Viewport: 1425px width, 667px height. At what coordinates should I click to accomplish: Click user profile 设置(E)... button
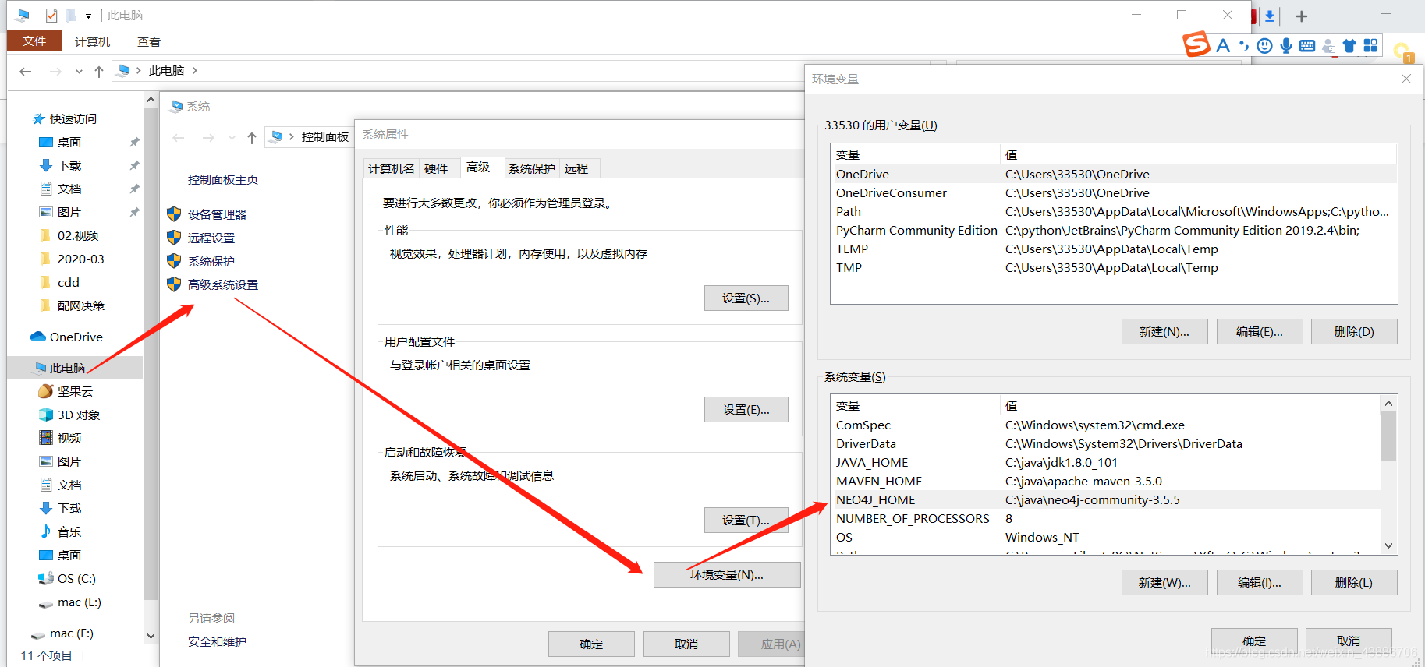746,410
